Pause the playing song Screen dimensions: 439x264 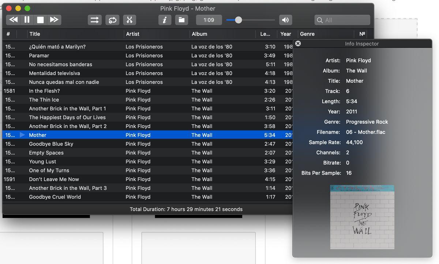click(27, 20)
